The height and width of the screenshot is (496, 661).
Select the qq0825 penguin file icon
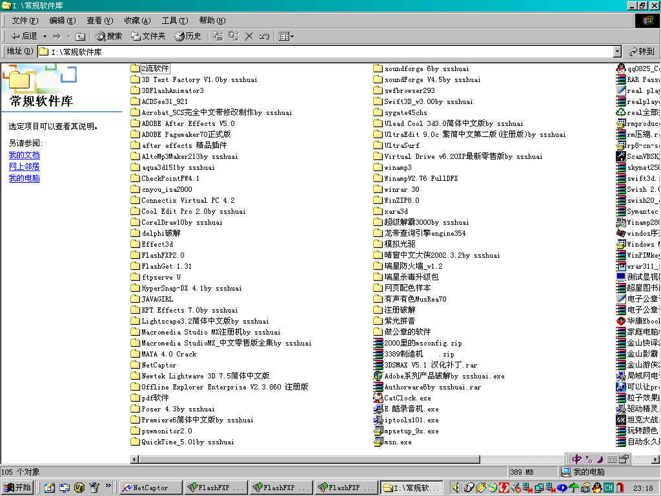click(621, 68)
